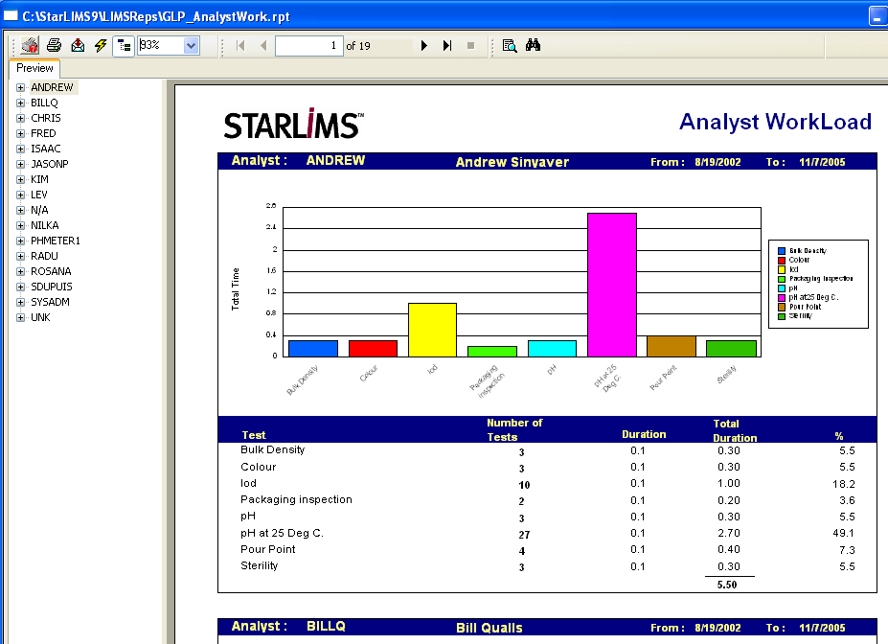Screen dimensions: 888x644
Task: Open search expert magnifier icon
Action: tap(510, 46)
